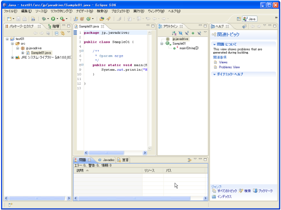Click the 説明 column header
Viewport: 281px width, 210px height.
pos(108,170)
